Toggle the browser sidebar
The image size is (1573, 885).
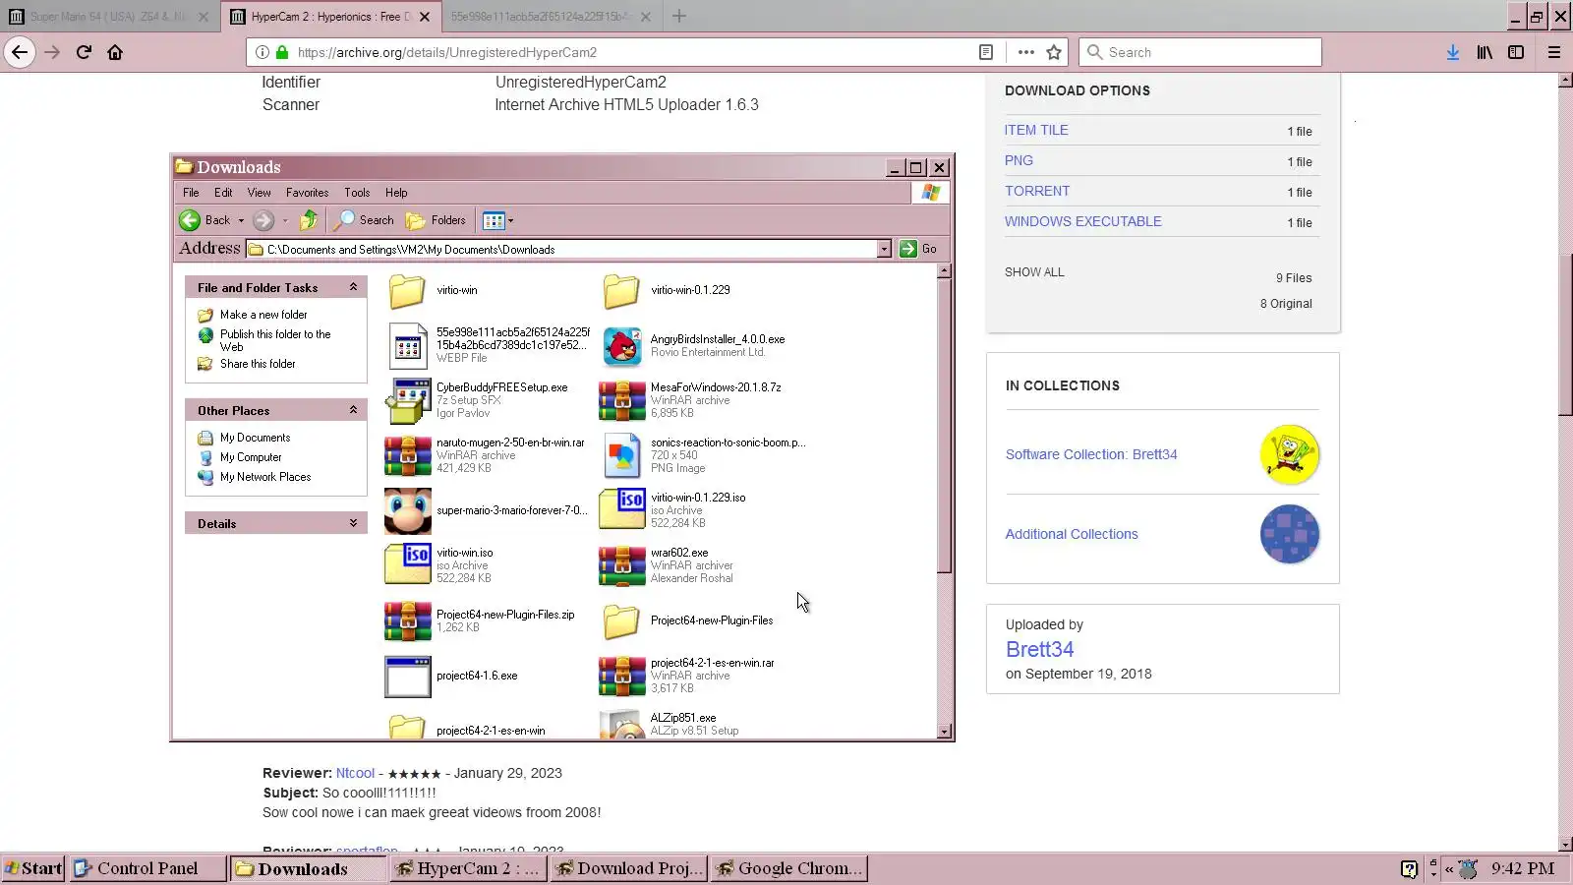tap(1516, 52)
